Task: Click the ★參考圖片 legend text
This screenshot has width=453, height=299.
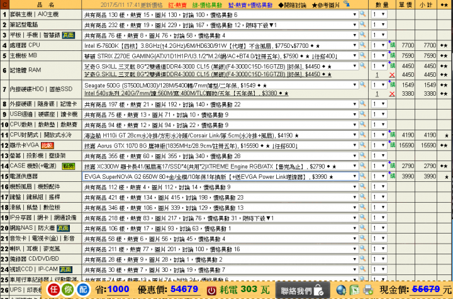Action: (326, 5)
